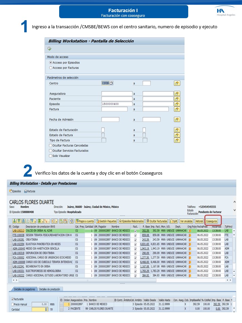The height and width of the screenshot is (323, 242).
Task: Click the Facturas toolbar icon
Action: coord(30,191)
